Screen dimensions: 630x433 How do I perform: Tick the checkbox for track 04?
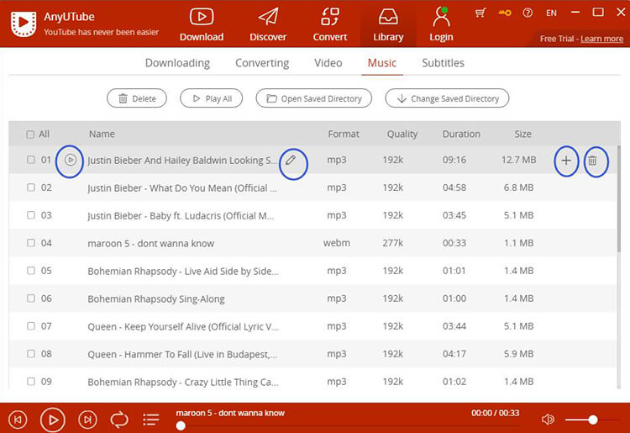point(31,243)
